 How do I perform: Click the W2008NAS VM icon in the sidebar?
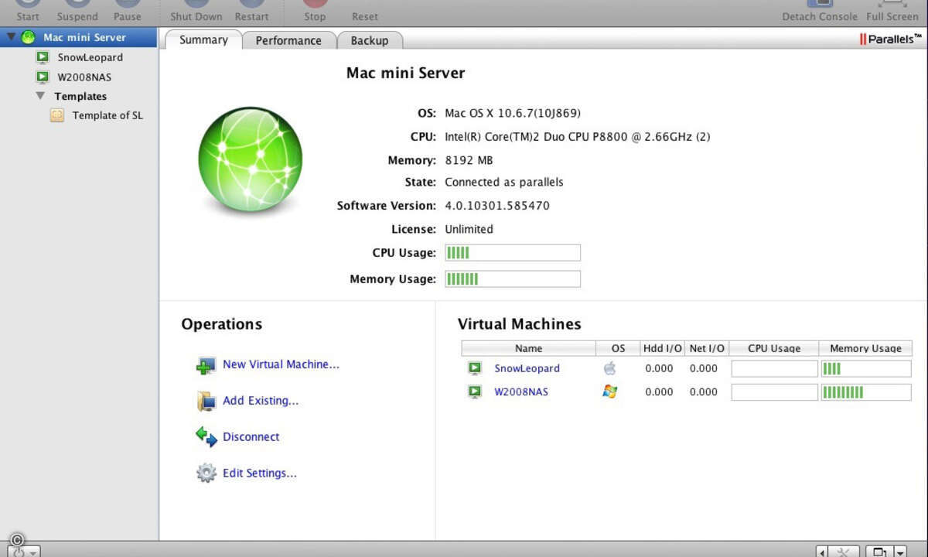pos(43,77)
